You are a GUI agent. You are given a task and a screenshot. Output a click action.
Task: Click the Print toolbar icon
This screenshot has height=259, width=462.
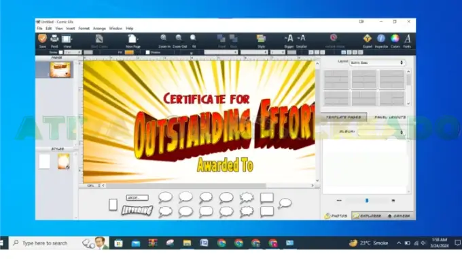54,39
